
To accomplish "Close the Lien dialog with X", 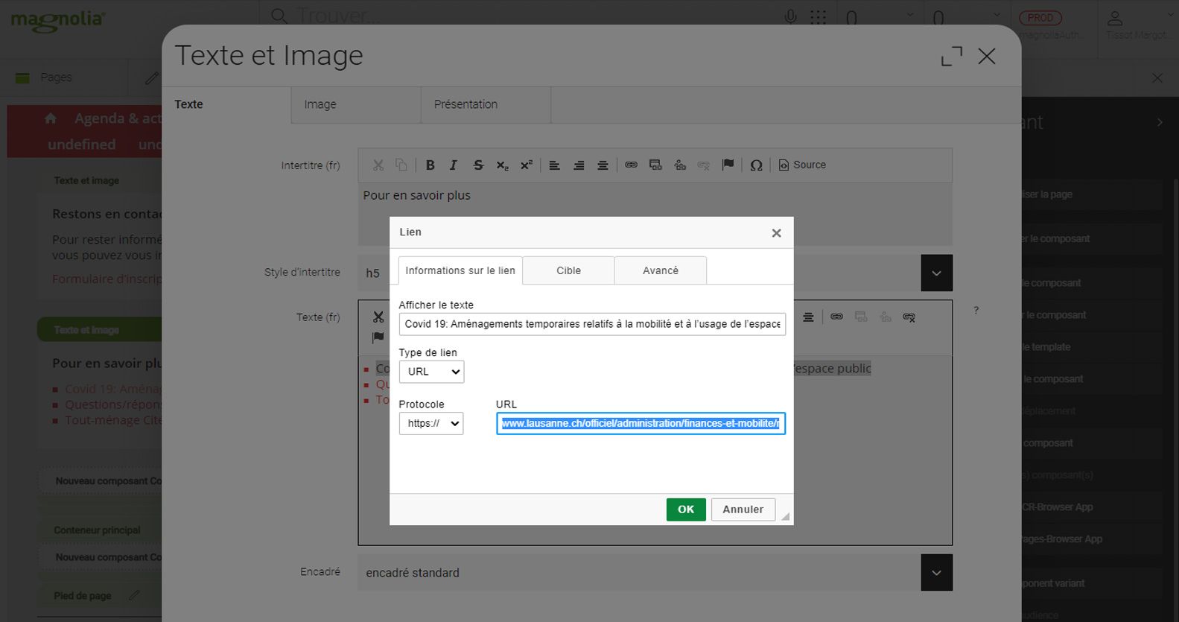I will click(x=776, y=233).
